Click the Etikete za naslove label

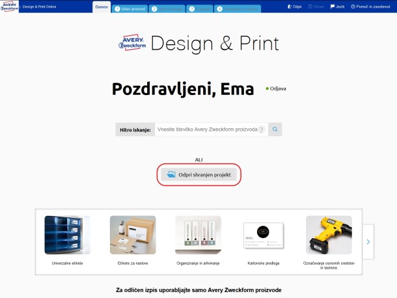click(133, 264)
